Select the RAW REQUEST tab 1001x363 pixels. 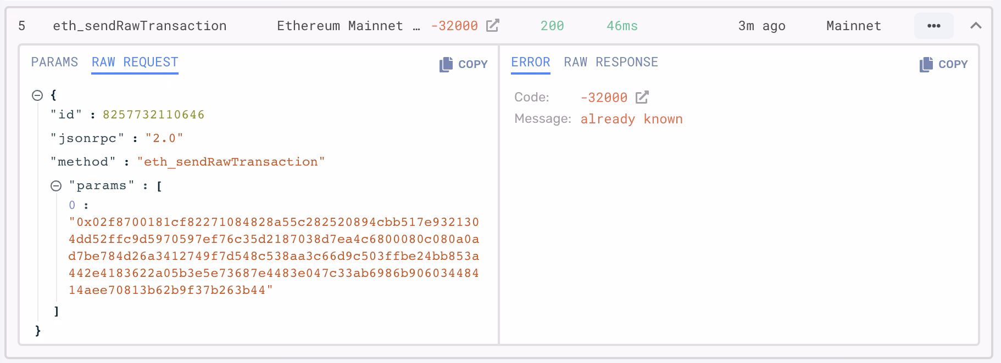[x=135, y=62]
